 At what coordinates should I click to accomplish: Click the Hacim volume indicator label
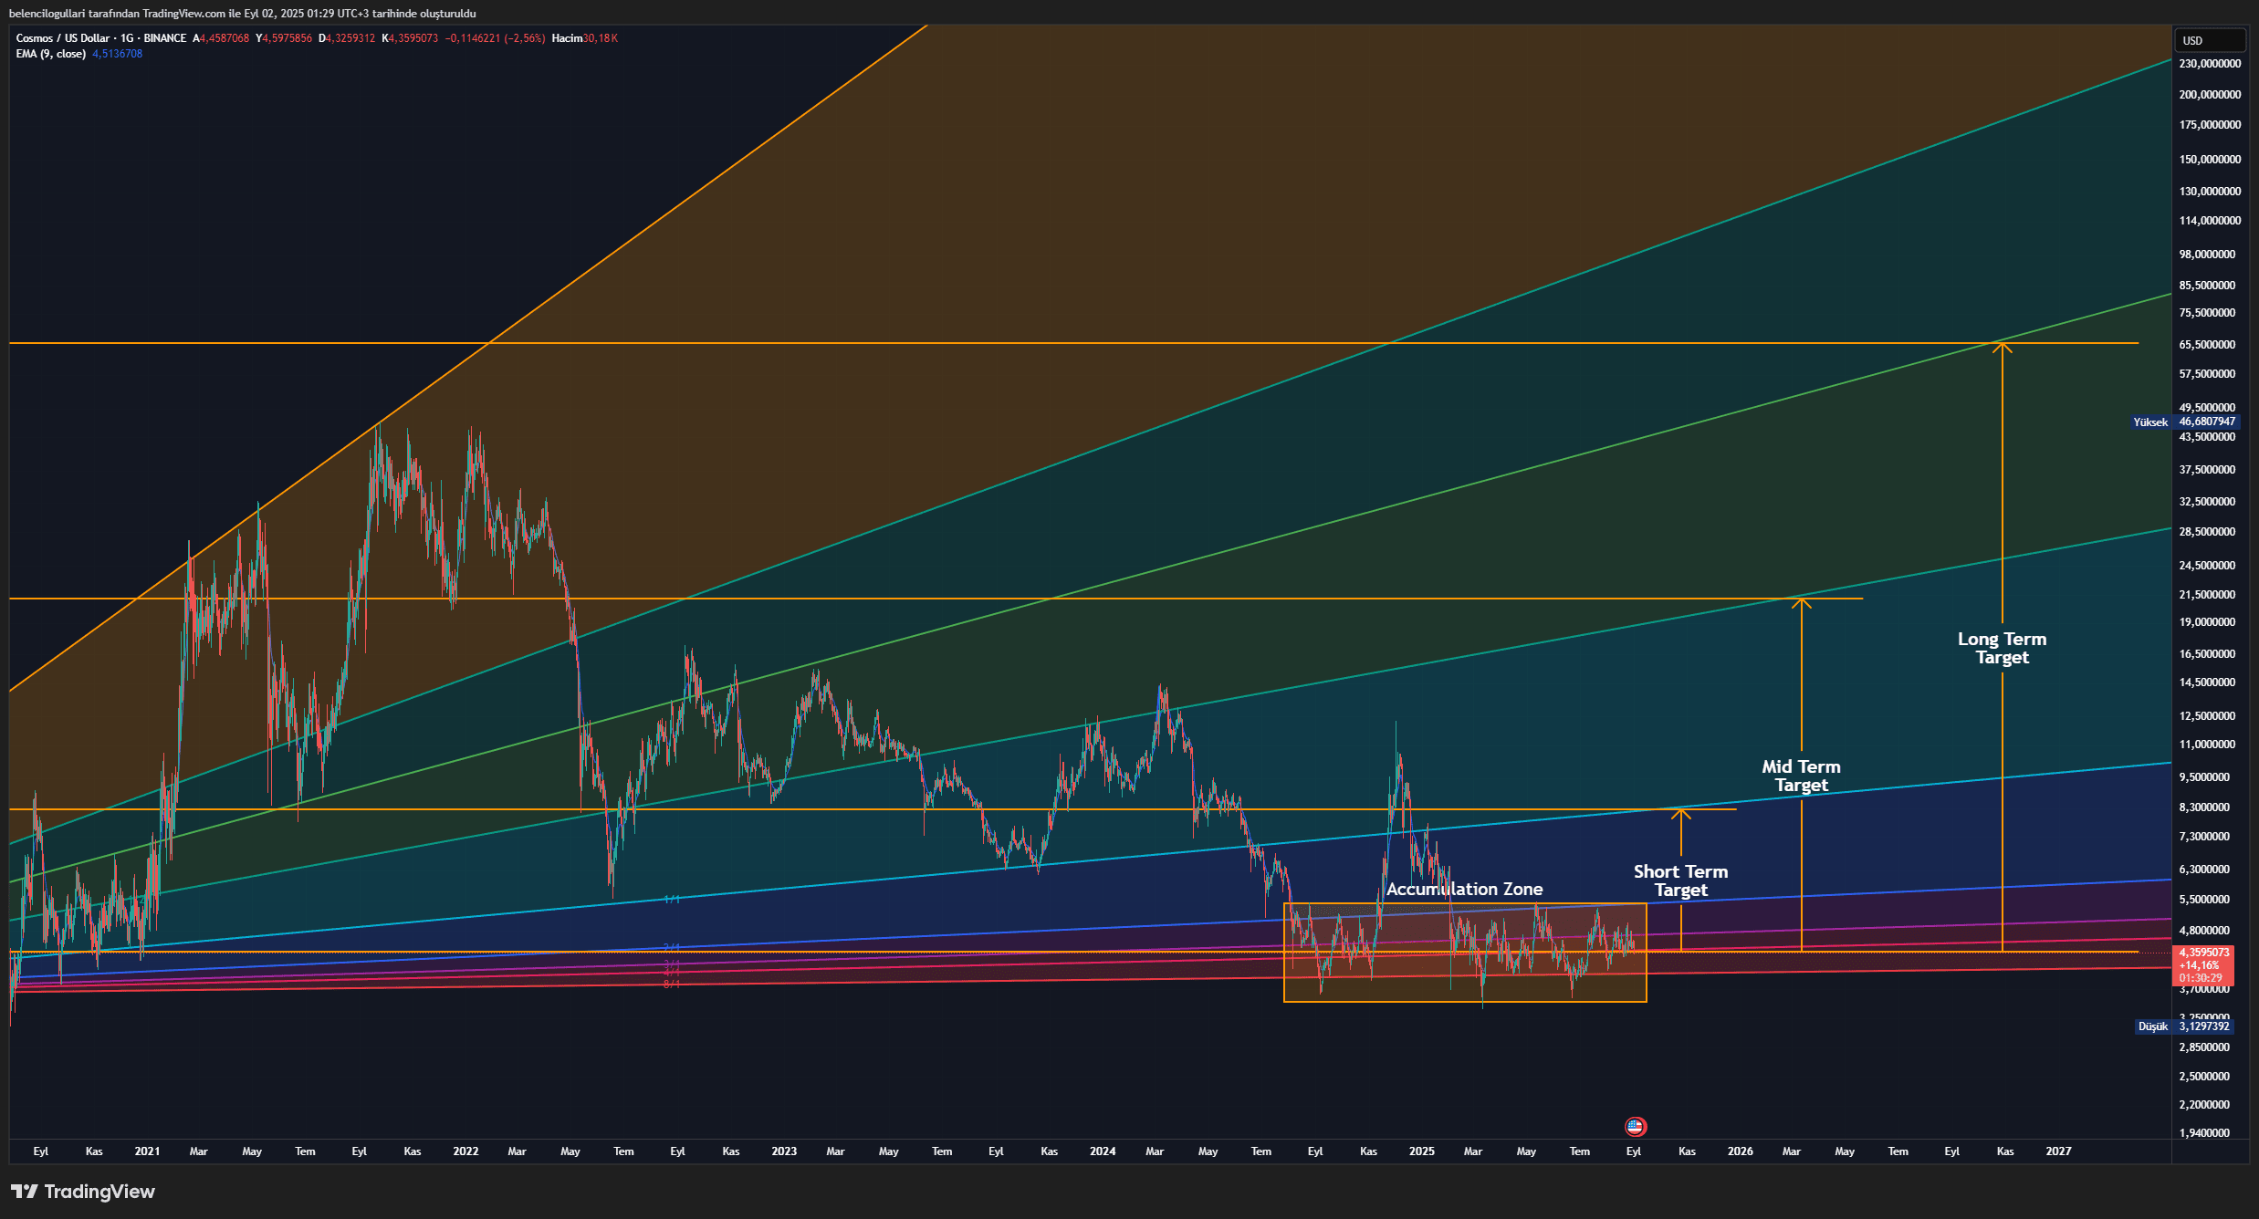pos(567,38)
